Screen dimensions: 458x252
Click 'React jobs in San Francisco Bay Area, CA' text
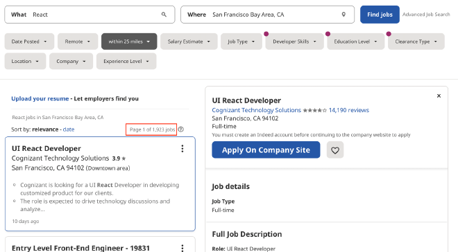click(58, 118)
